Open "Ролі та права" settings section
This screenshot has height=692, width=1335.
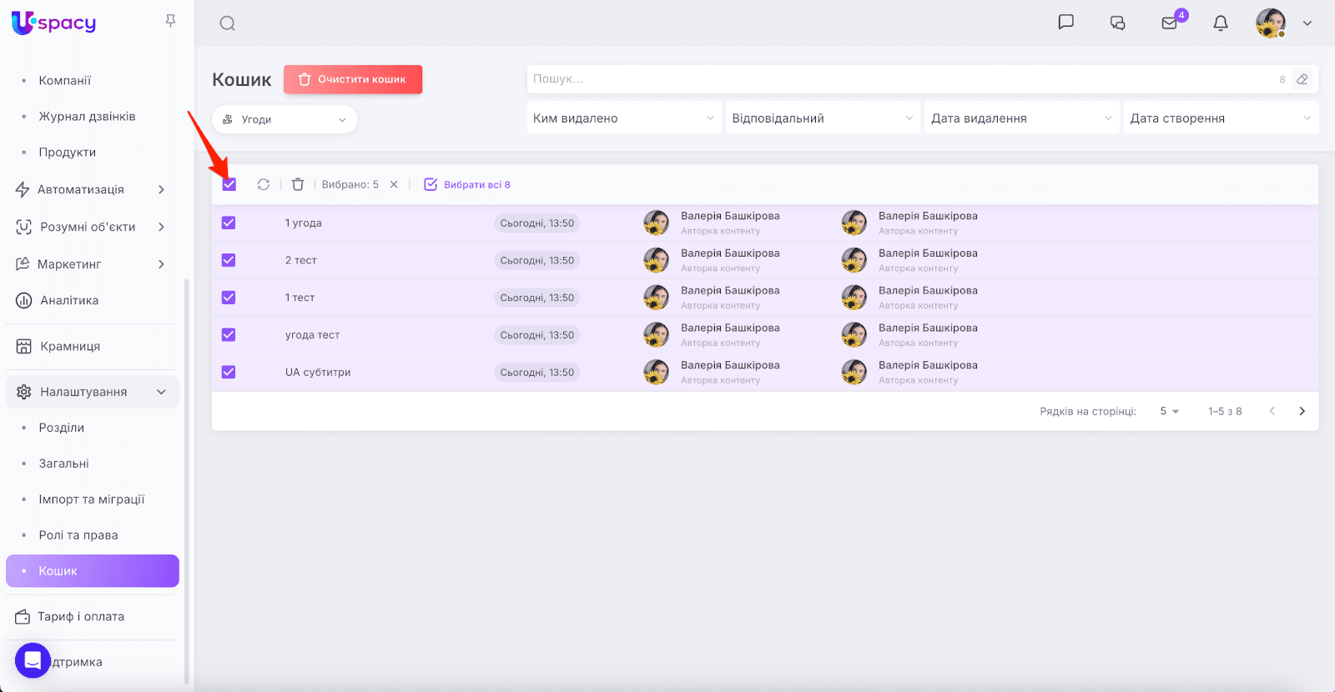coord(78,535)
